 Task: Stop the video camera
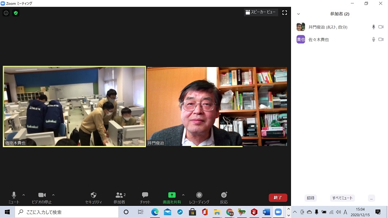click(42, 197)
